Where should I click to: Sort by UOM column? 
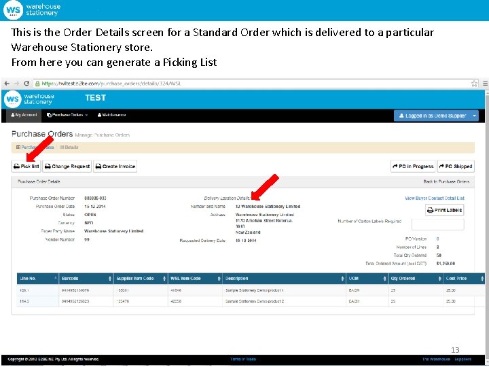point(367,279)
